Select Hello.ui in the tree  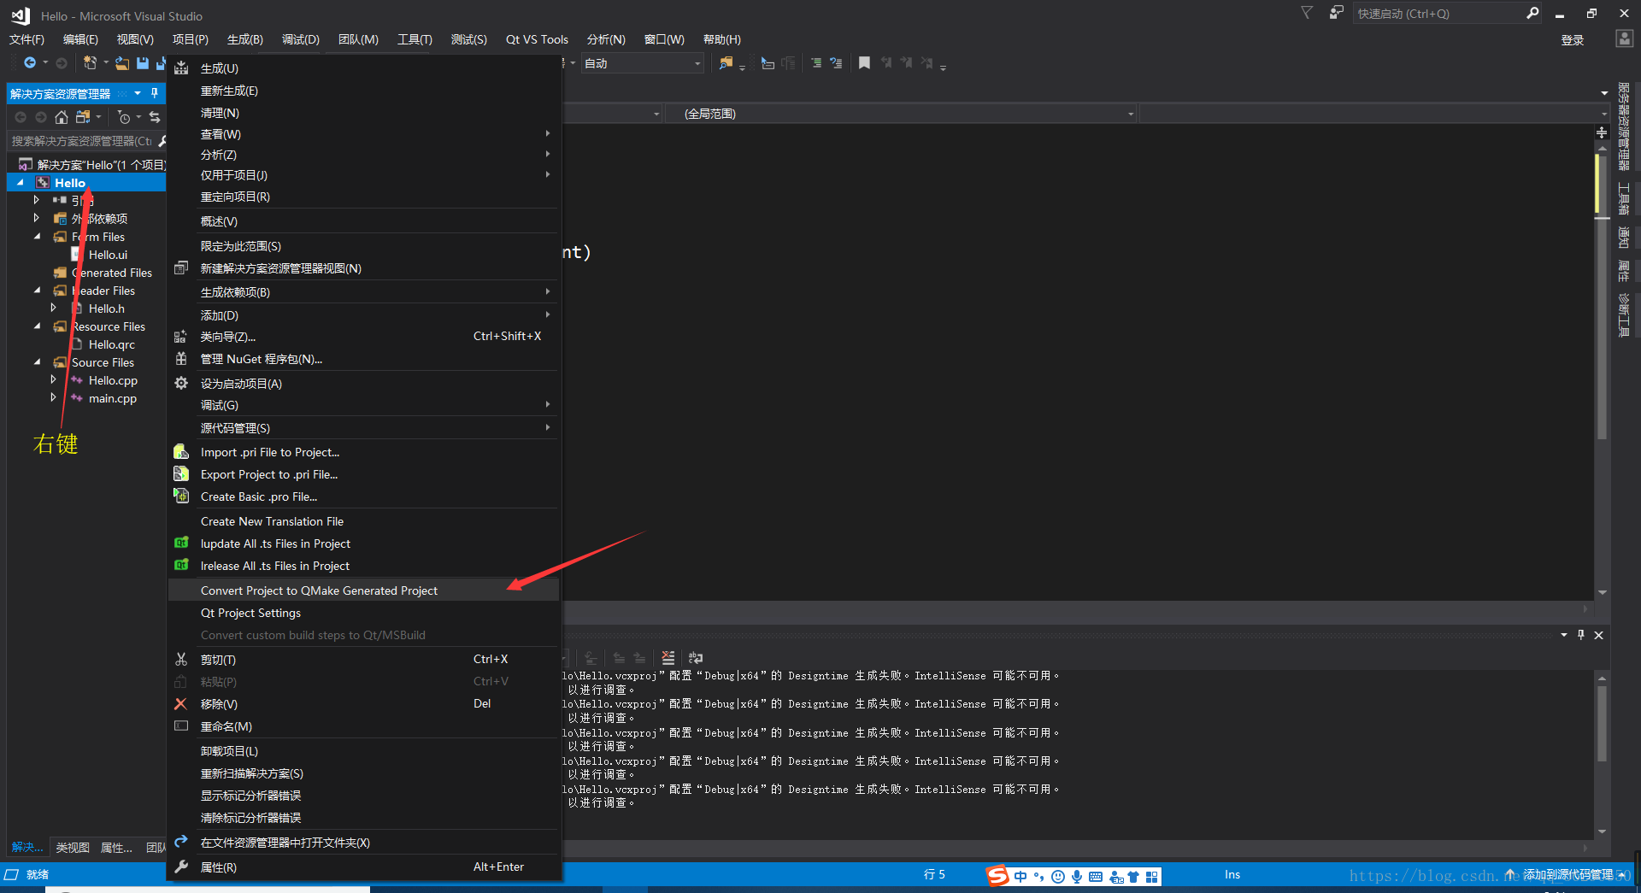tap(108, 255)
